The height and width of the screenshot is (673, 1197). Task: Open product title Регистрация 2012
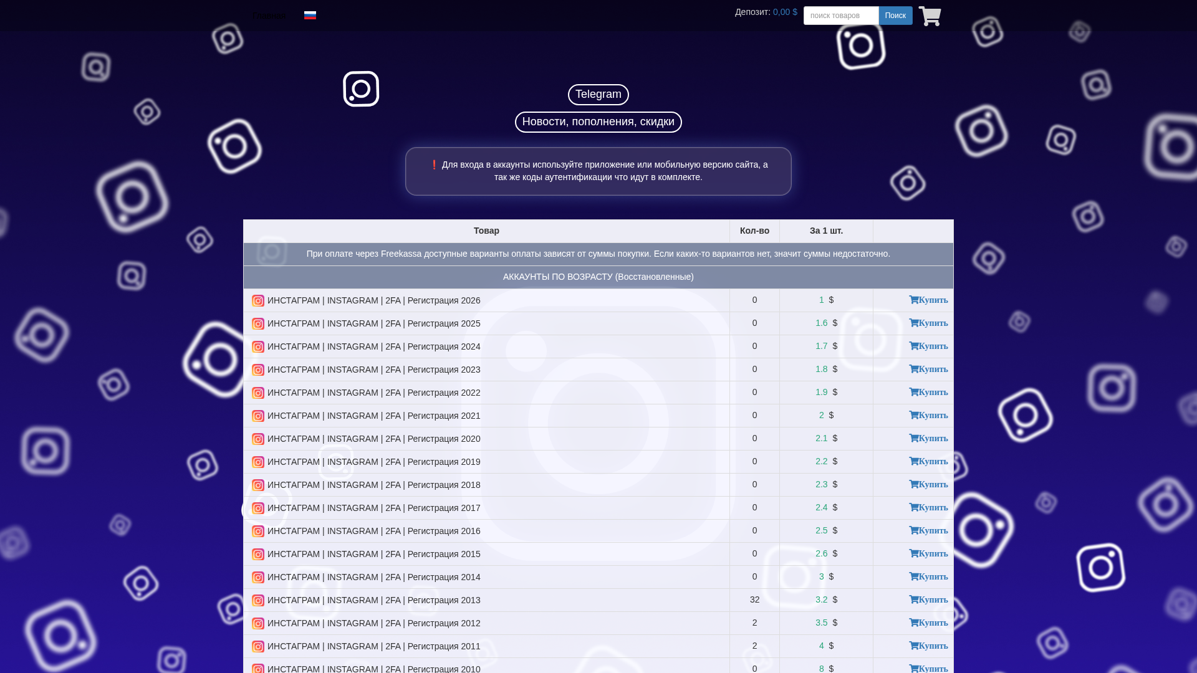[x=374, y=623]
